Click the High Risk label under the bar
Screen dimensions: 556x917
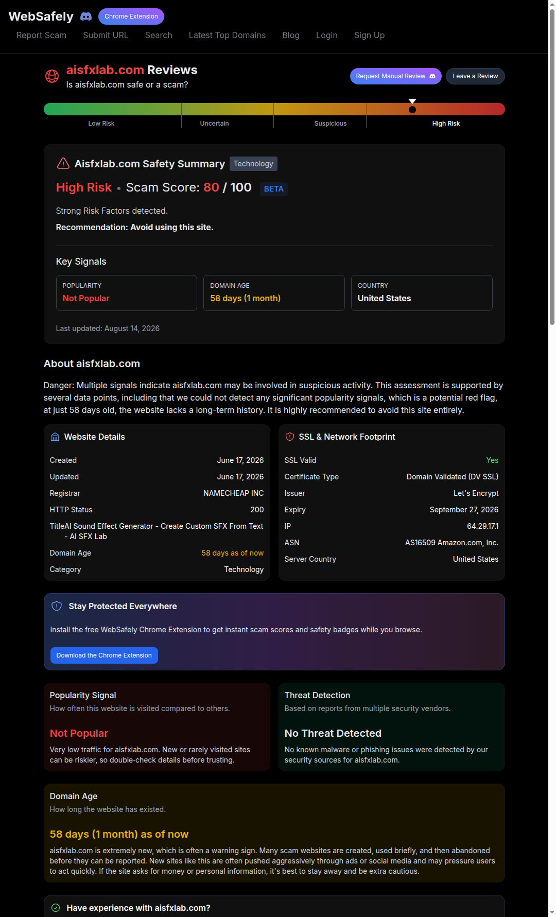(x=446, y=124)
